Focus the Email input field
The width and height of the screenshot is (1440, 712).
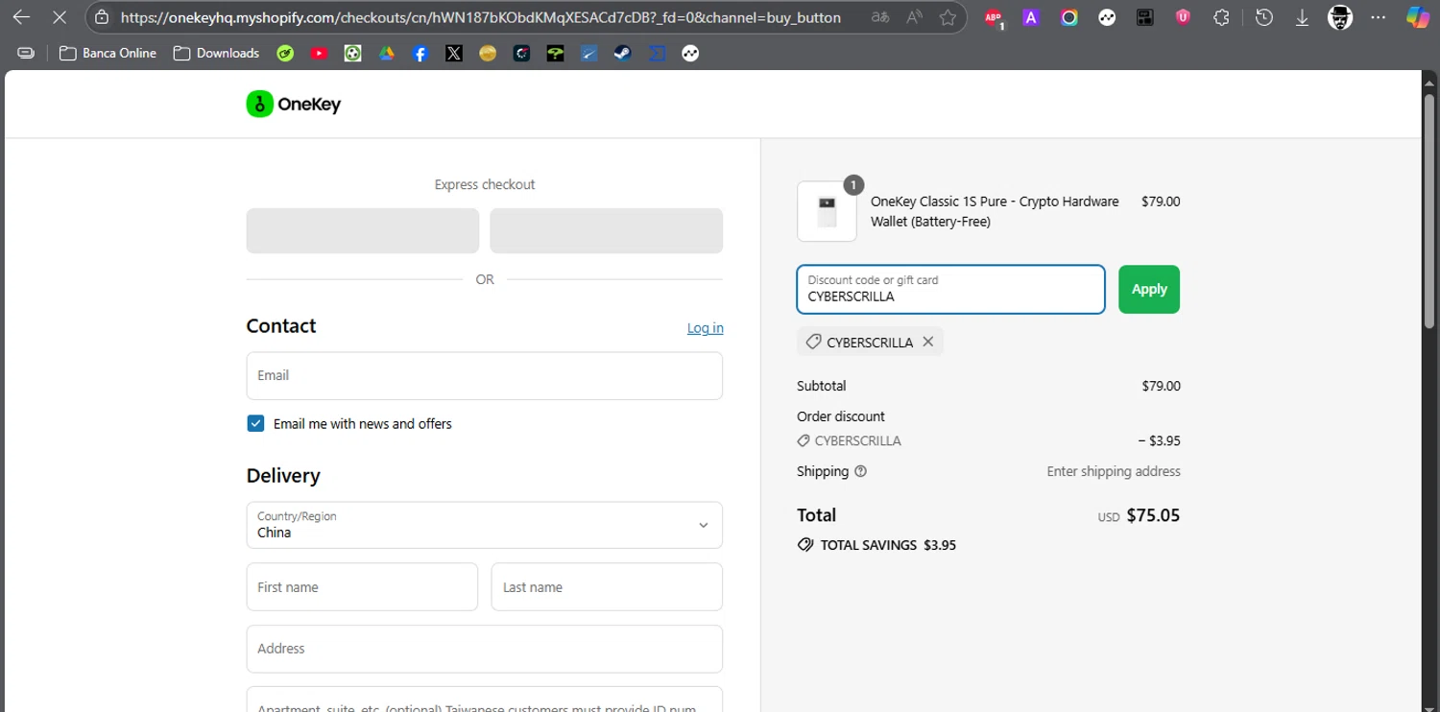484,375
